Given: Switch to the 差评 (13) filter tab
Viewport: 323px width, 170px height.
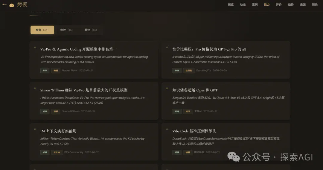Looking at the screenshot, I should (90, 30).
